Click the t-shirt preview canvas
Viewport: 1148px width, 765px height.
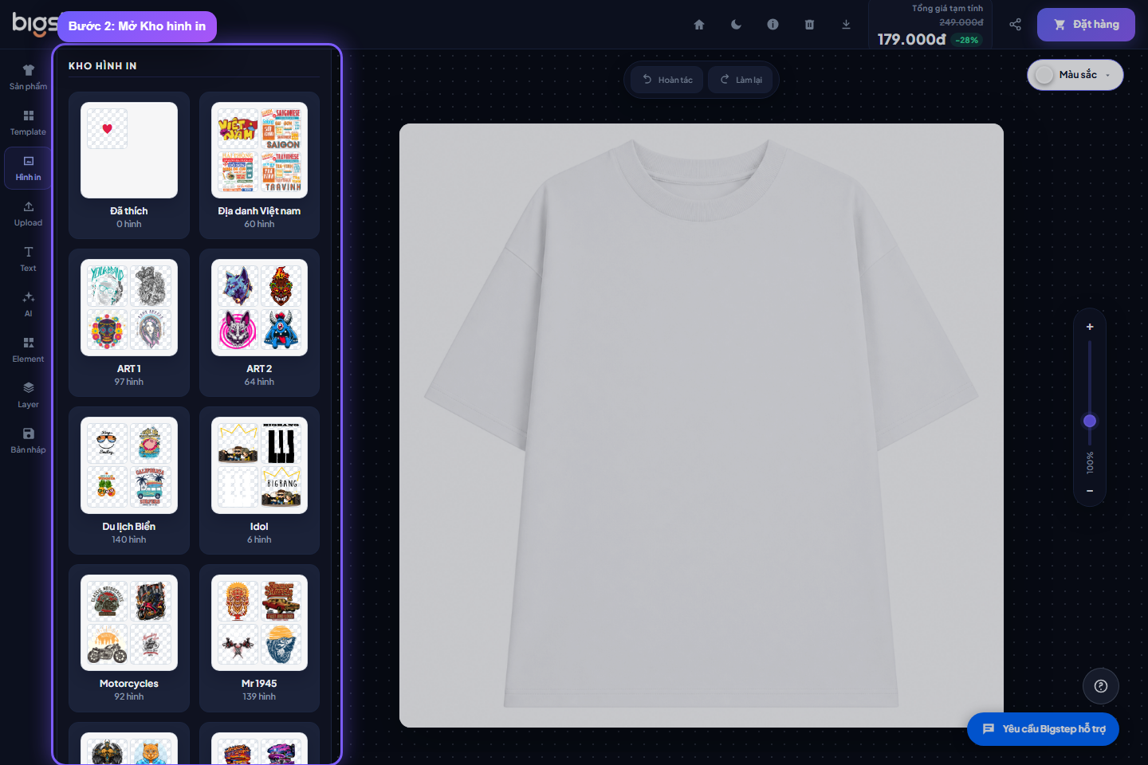click(702, 426)
